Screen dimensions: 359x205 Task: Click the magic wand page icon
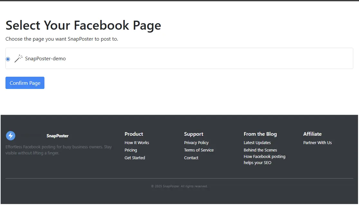click(18, 58)
